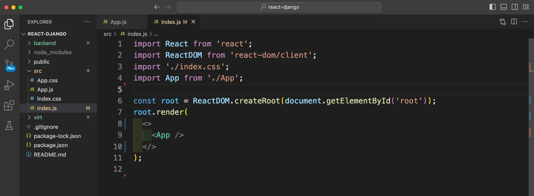
Task: Expand the backend folder
Action: 58,43
